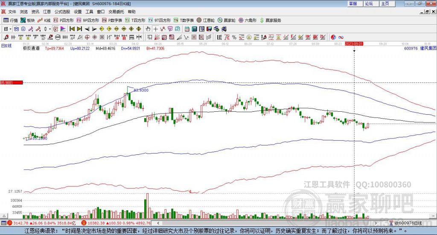Step chart right with black arrow

94,29
